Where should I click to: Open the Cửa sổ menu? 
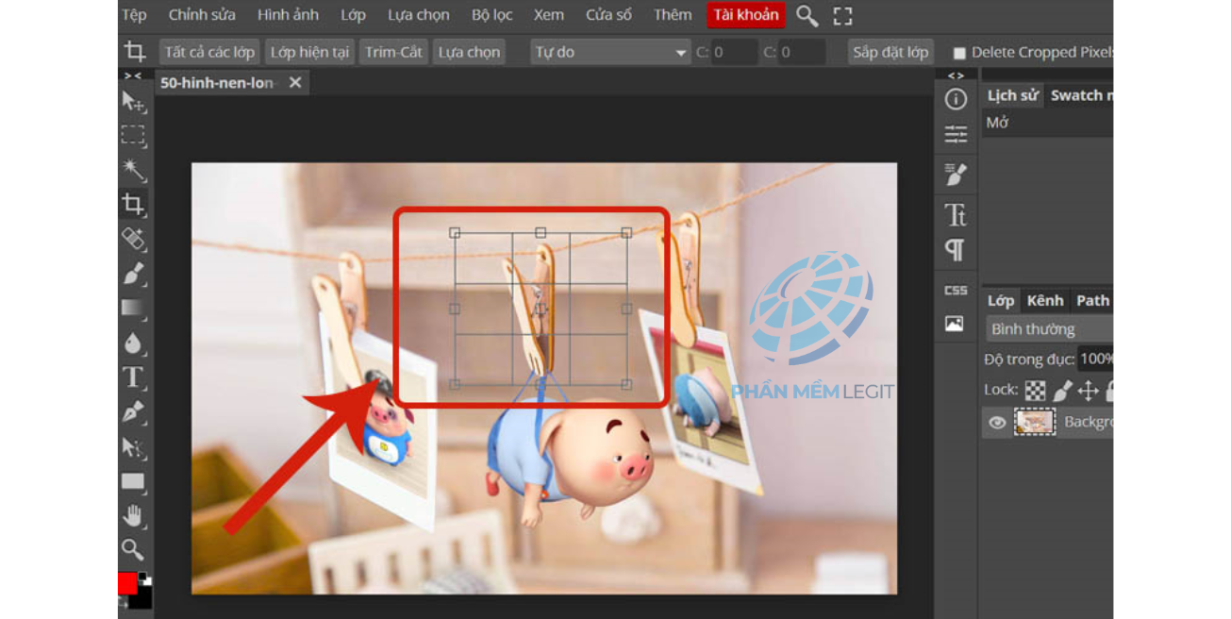pos(608,15)
